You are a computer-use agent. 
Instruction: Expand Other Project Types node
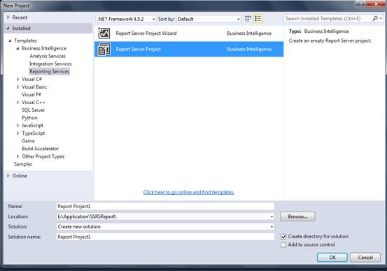tap(17, 156)
